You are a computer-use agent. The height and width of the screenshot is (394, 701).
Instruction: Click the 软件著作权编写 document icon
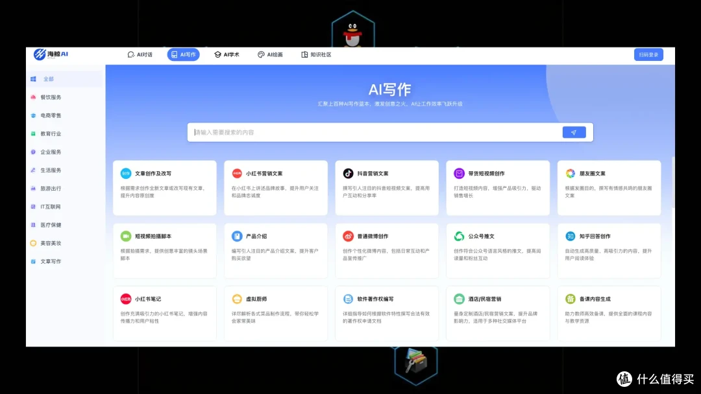tap(349, 299)
